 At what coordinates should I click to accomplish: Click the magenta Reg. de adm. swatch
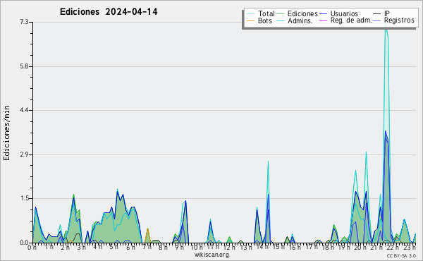pyautogui.click(x=323, y=20)
